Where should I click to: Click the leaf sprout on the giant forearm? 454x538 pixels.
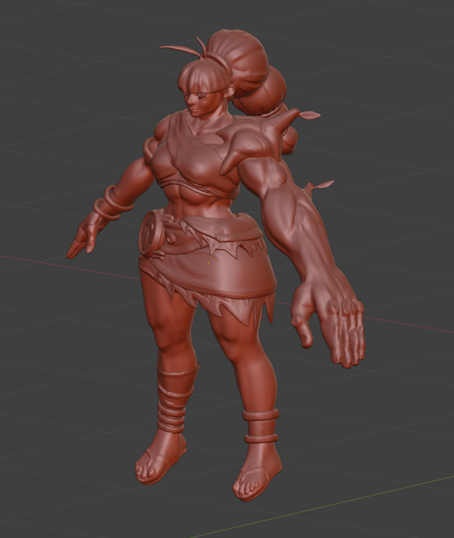[322, 185]
